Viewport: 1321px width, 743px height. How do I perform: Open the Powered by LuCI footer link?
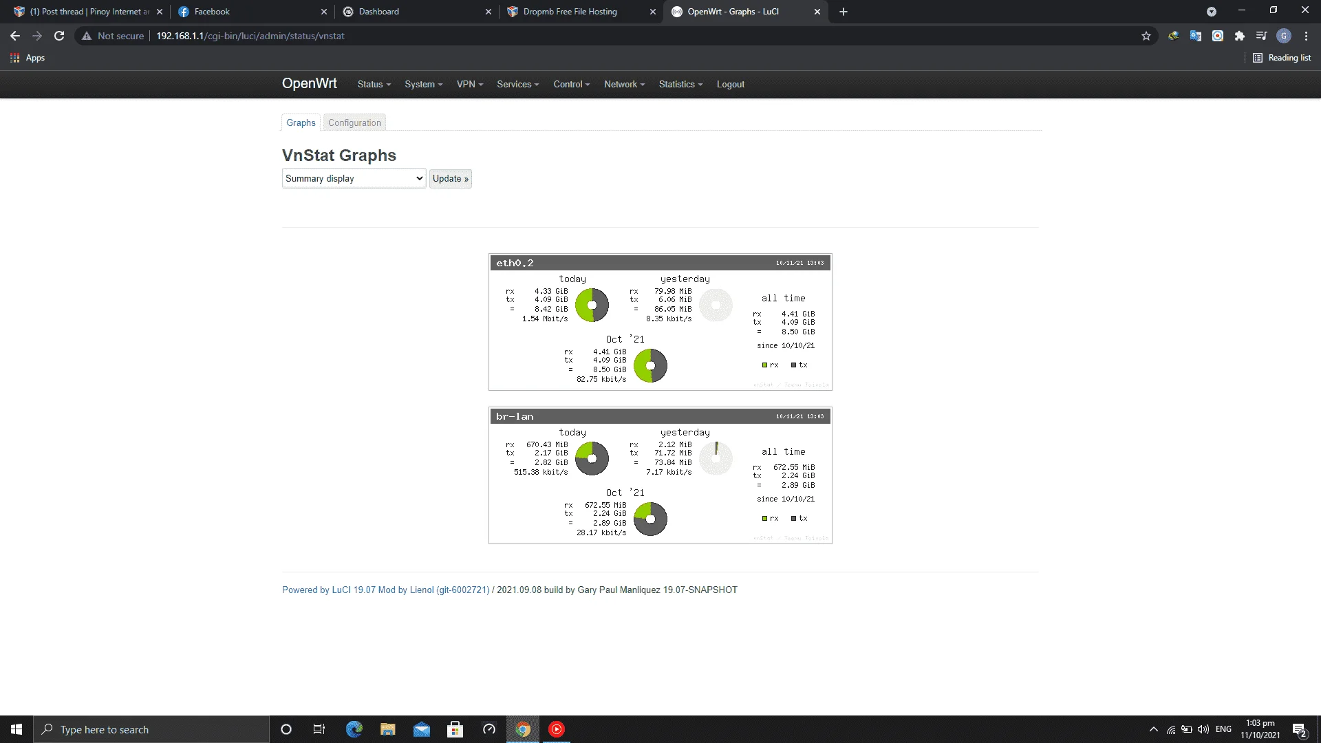pos(386,590)
